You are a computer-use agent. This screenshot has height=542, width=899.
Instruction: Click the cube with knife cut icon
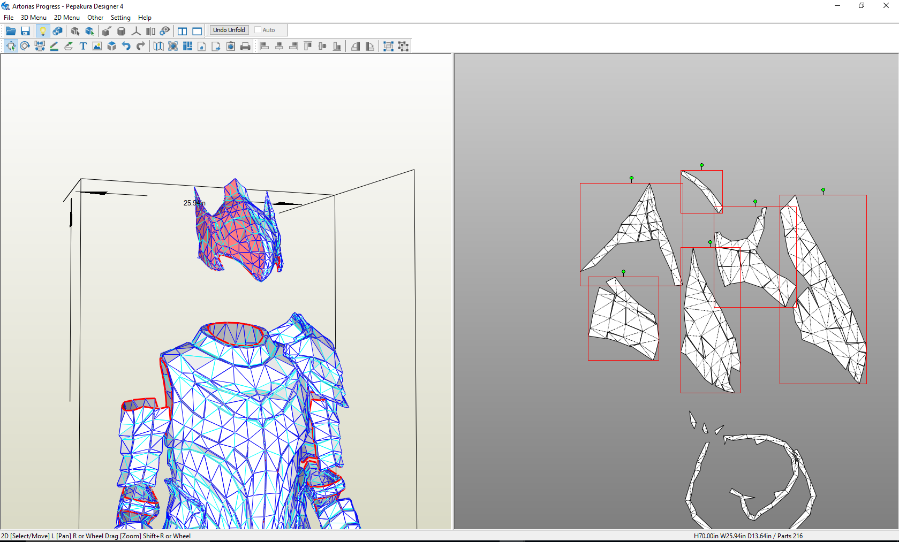[x=107, y=31]
